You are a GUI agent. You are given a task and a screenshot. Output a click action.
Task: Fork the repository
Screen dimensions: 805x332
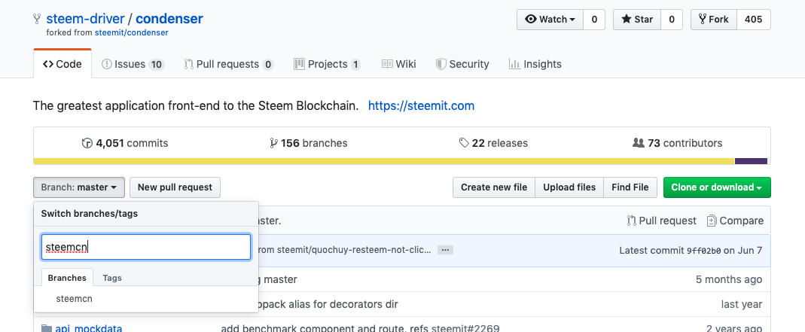click(714, 20)
